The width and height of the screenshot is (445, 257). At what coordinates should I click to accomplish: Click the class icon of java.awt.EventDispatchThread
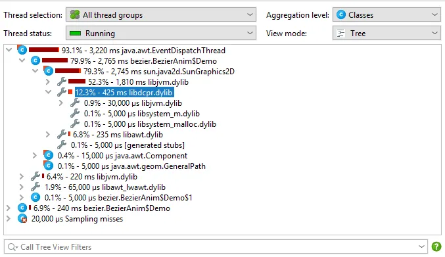tap(22, 50)
